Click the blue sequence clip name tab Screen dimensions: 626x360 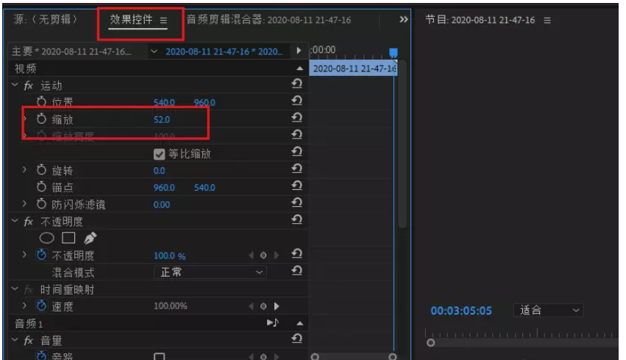(x=224, y=52)
